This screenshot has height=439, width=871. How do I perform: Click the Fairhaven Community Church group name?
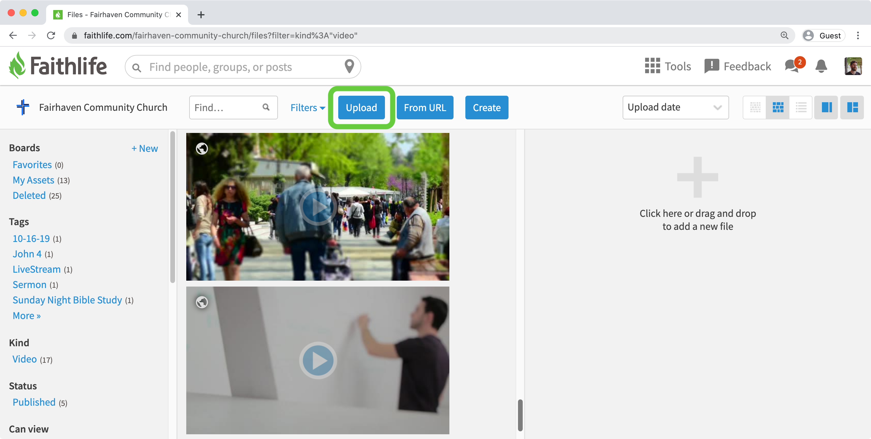(x=103, y=107)
